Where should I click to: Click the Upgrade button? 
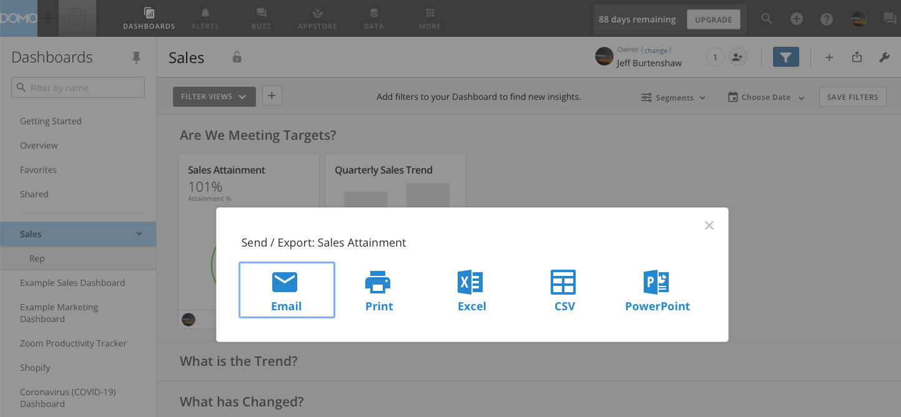(713, 19)
